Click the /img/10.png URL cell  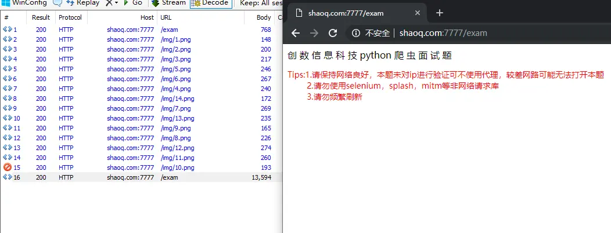click(177, 168)
